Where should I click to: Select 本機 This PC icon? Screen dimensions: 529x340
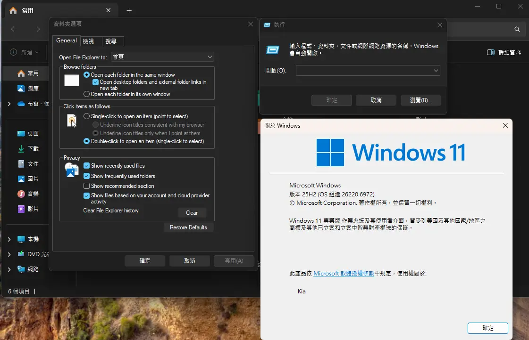point(21,239)
